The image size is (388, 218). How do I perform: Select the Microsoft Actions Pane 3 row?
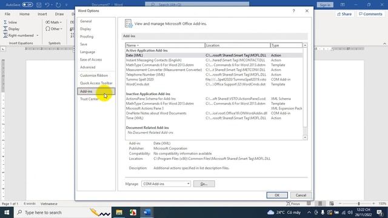214,108
